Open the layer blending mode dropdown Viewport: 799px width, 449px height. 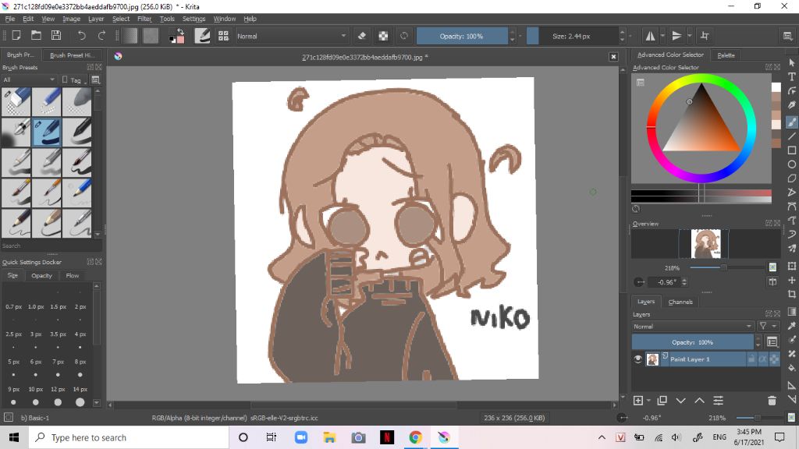click(693, 327)
